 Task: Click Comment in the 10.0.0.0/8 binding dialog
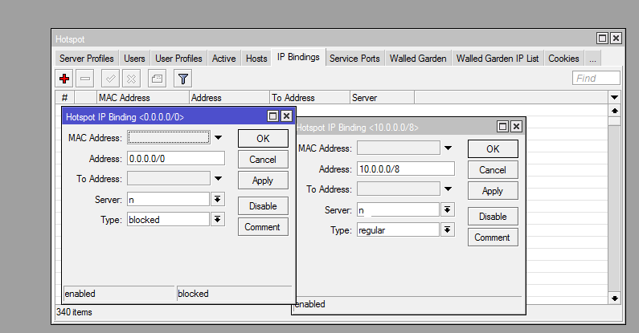pyautogui.click(x=493, y=238)
